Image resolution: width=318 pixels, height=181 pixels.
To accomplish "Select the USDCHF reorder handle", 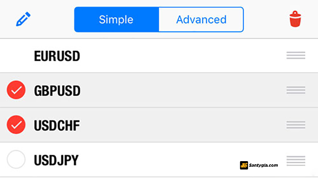I will tap(296, 125).
